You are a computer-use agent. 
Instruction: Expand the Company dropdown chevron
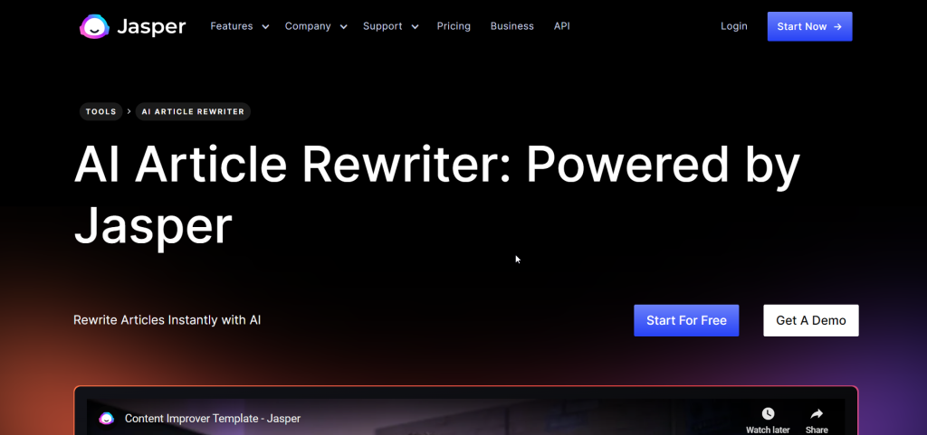coord(343,26)
